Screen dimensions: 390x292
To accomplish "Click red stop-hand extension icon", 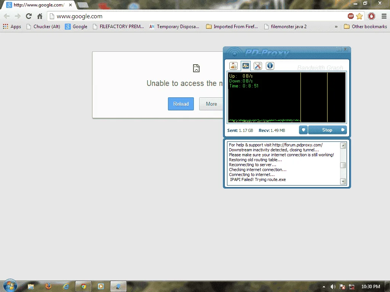I will [372, 16].
